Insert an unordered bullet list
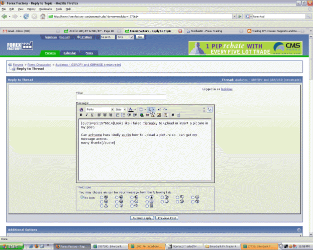The height and width of the screenshot is (250, 313). pyautogui.click(x=123, y=115)
